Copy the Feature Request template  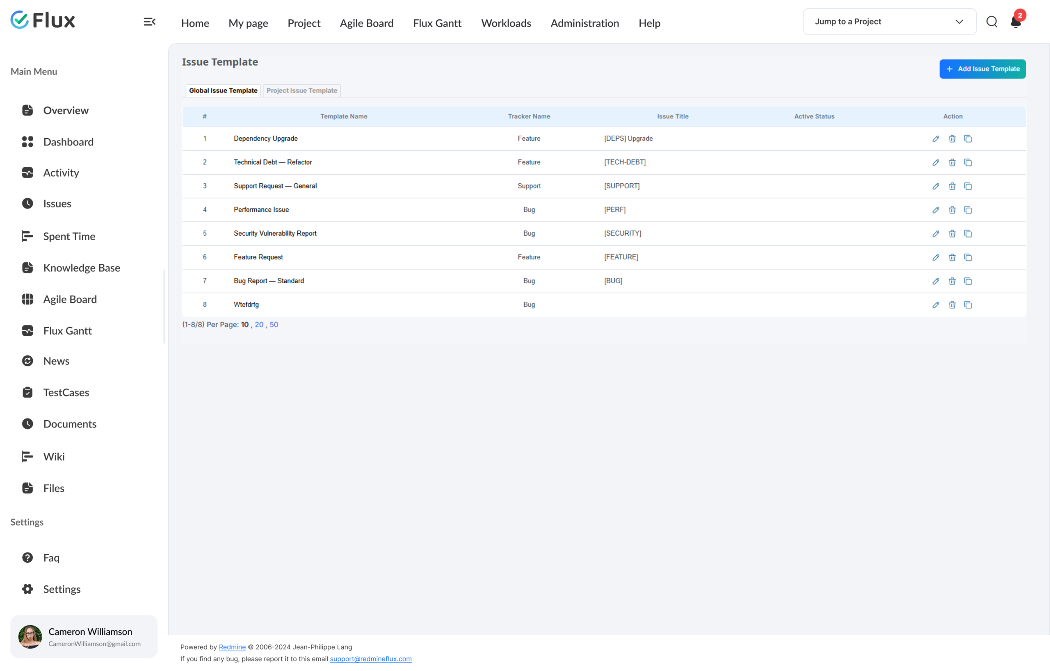pos(968,257)
